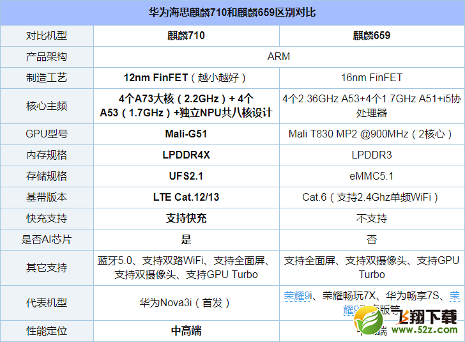This screenshot has height=342, width=465.
Task: Click the 麒麟659 支持全面屏 features cell
Action: pos(372,268)
